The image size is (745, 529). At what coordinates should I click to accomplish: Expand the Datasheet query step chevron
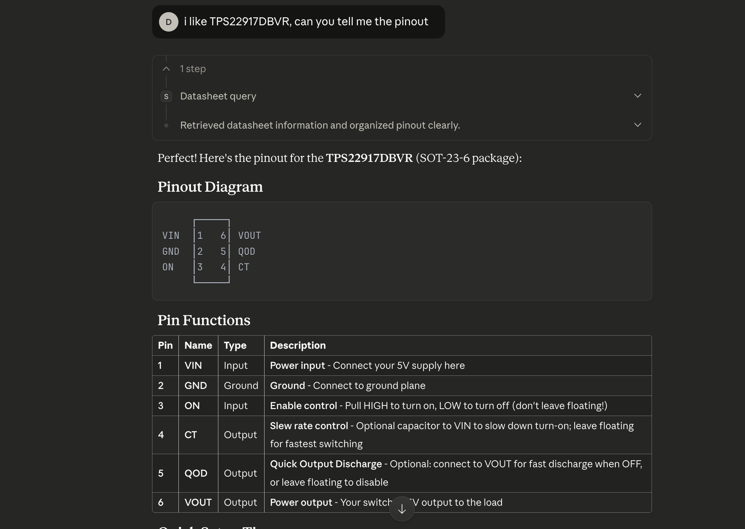click(x=637, y=95)
